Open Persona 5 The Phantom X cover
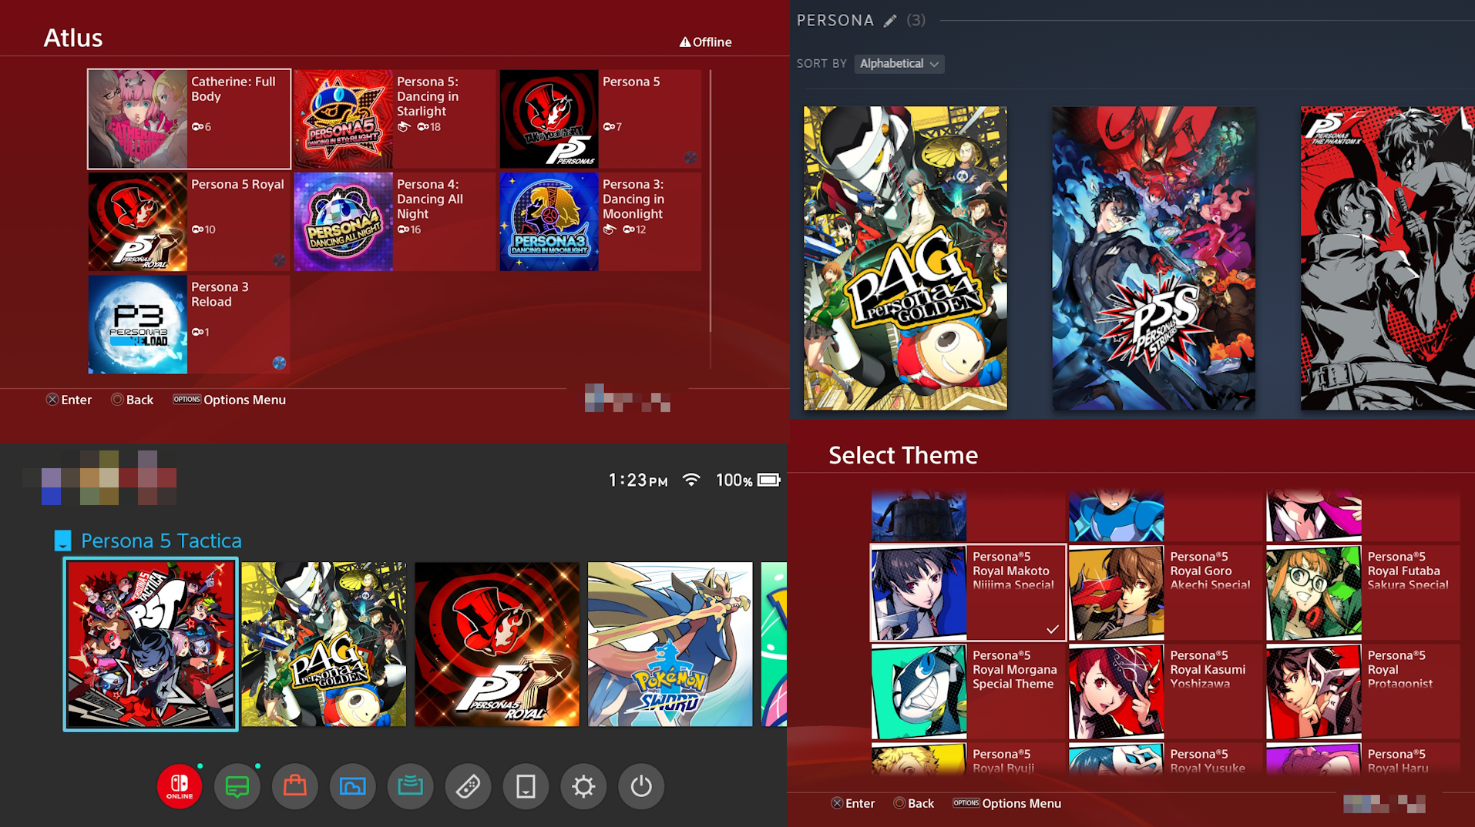The height and width of the screenshot is (827, 1475). click(1388, 258)
